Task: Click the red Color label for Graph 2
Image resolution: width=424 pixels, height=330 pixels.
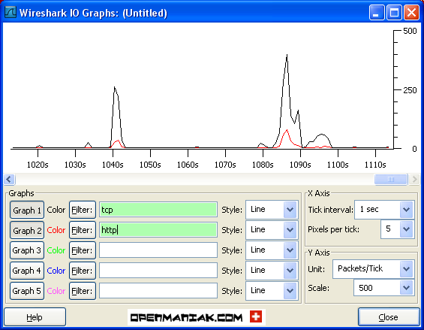Action: click(x=56, y=230)
